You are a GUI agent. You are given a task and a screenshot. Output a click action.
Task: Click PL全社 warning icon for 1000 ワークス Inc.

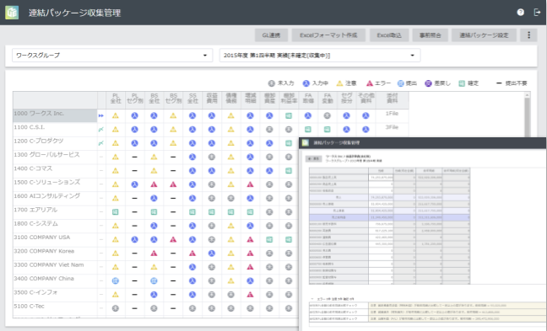click(116, 115)
